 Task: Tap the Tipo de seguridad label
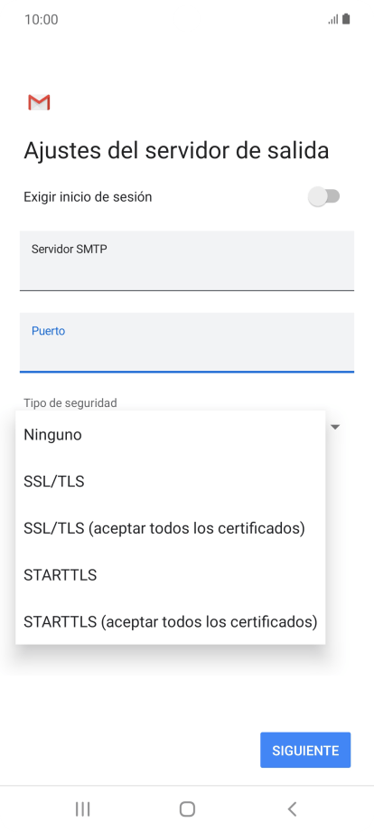pos(70,402)
